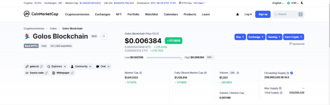This screenshot has width=330, height=105.
Task: Open the USD currency selector
Action: 294,3
